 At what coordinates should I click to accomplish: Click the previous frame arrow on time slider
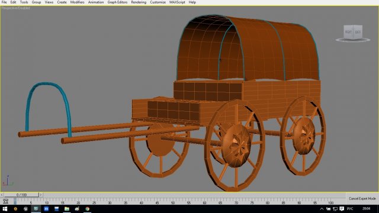pyautogui.click(x=2, y=195)
